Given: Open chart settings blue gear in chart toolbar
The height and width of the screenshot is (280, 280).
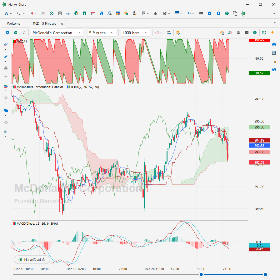Looking at the screenshot, I should pos(7,33).
